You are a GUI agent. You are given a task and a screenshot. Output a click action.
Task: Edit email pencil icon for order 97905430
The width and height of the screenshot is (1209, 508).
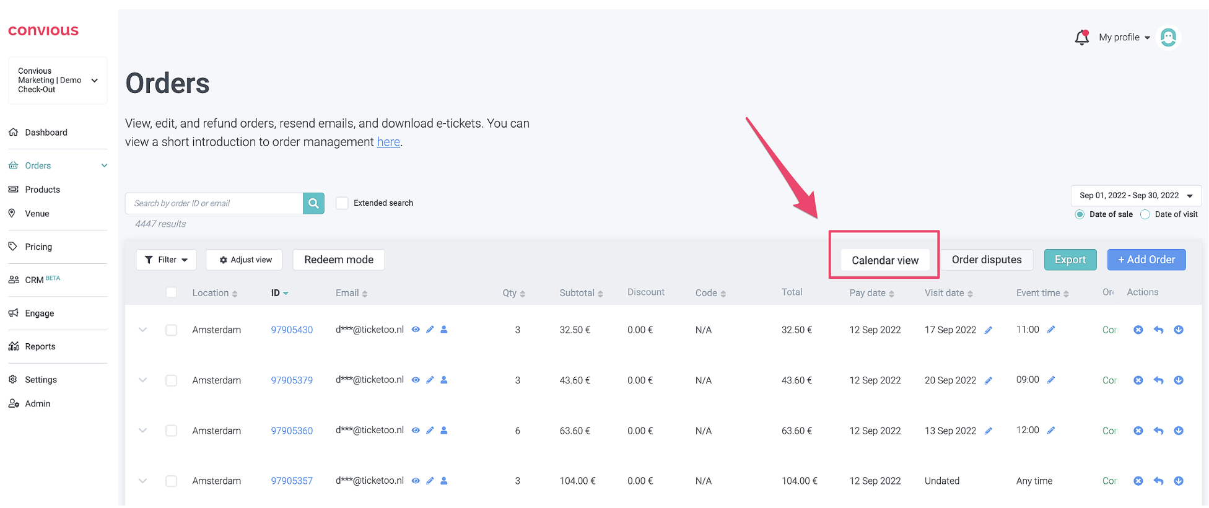(x=430, y=330)
